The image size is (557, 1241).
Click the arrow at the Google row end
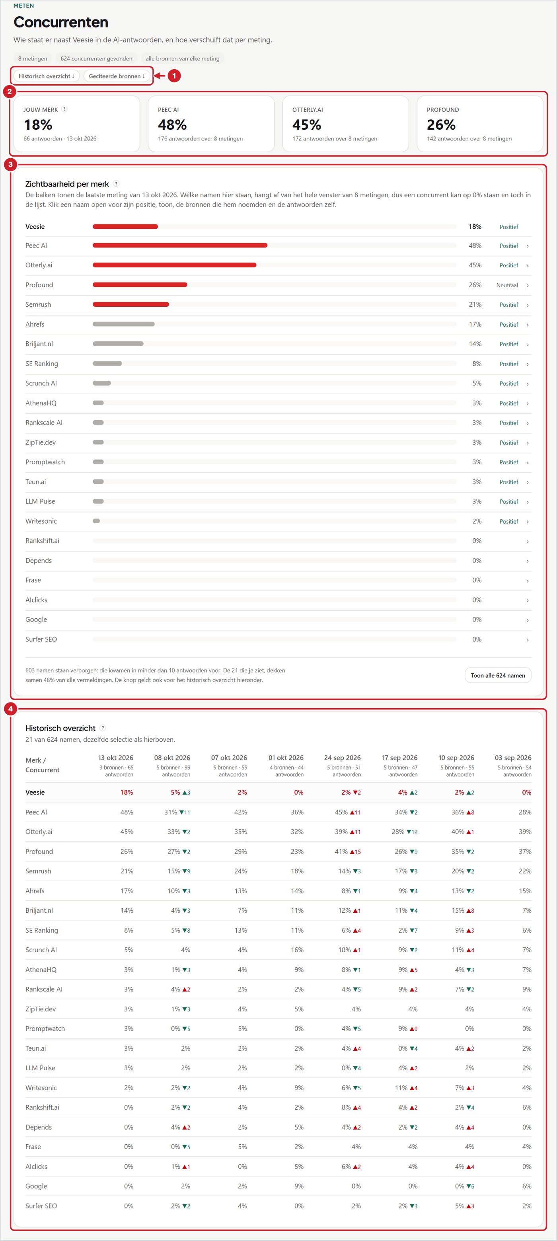point(528,620)
